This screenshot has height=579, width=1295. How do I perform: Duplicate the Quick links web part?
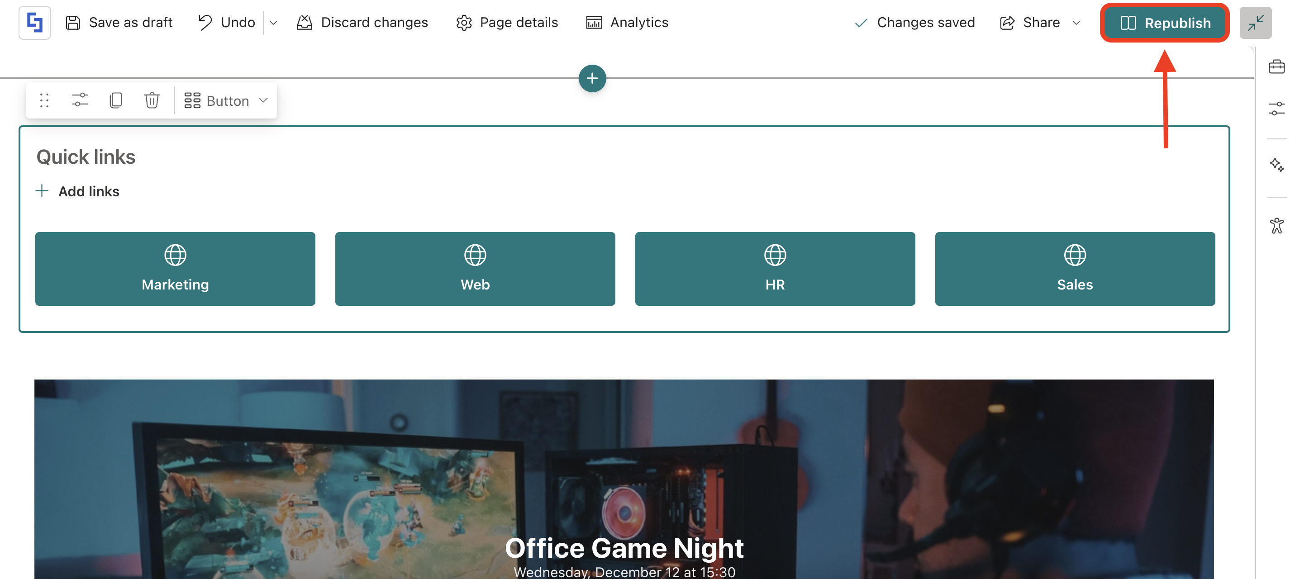116,100
